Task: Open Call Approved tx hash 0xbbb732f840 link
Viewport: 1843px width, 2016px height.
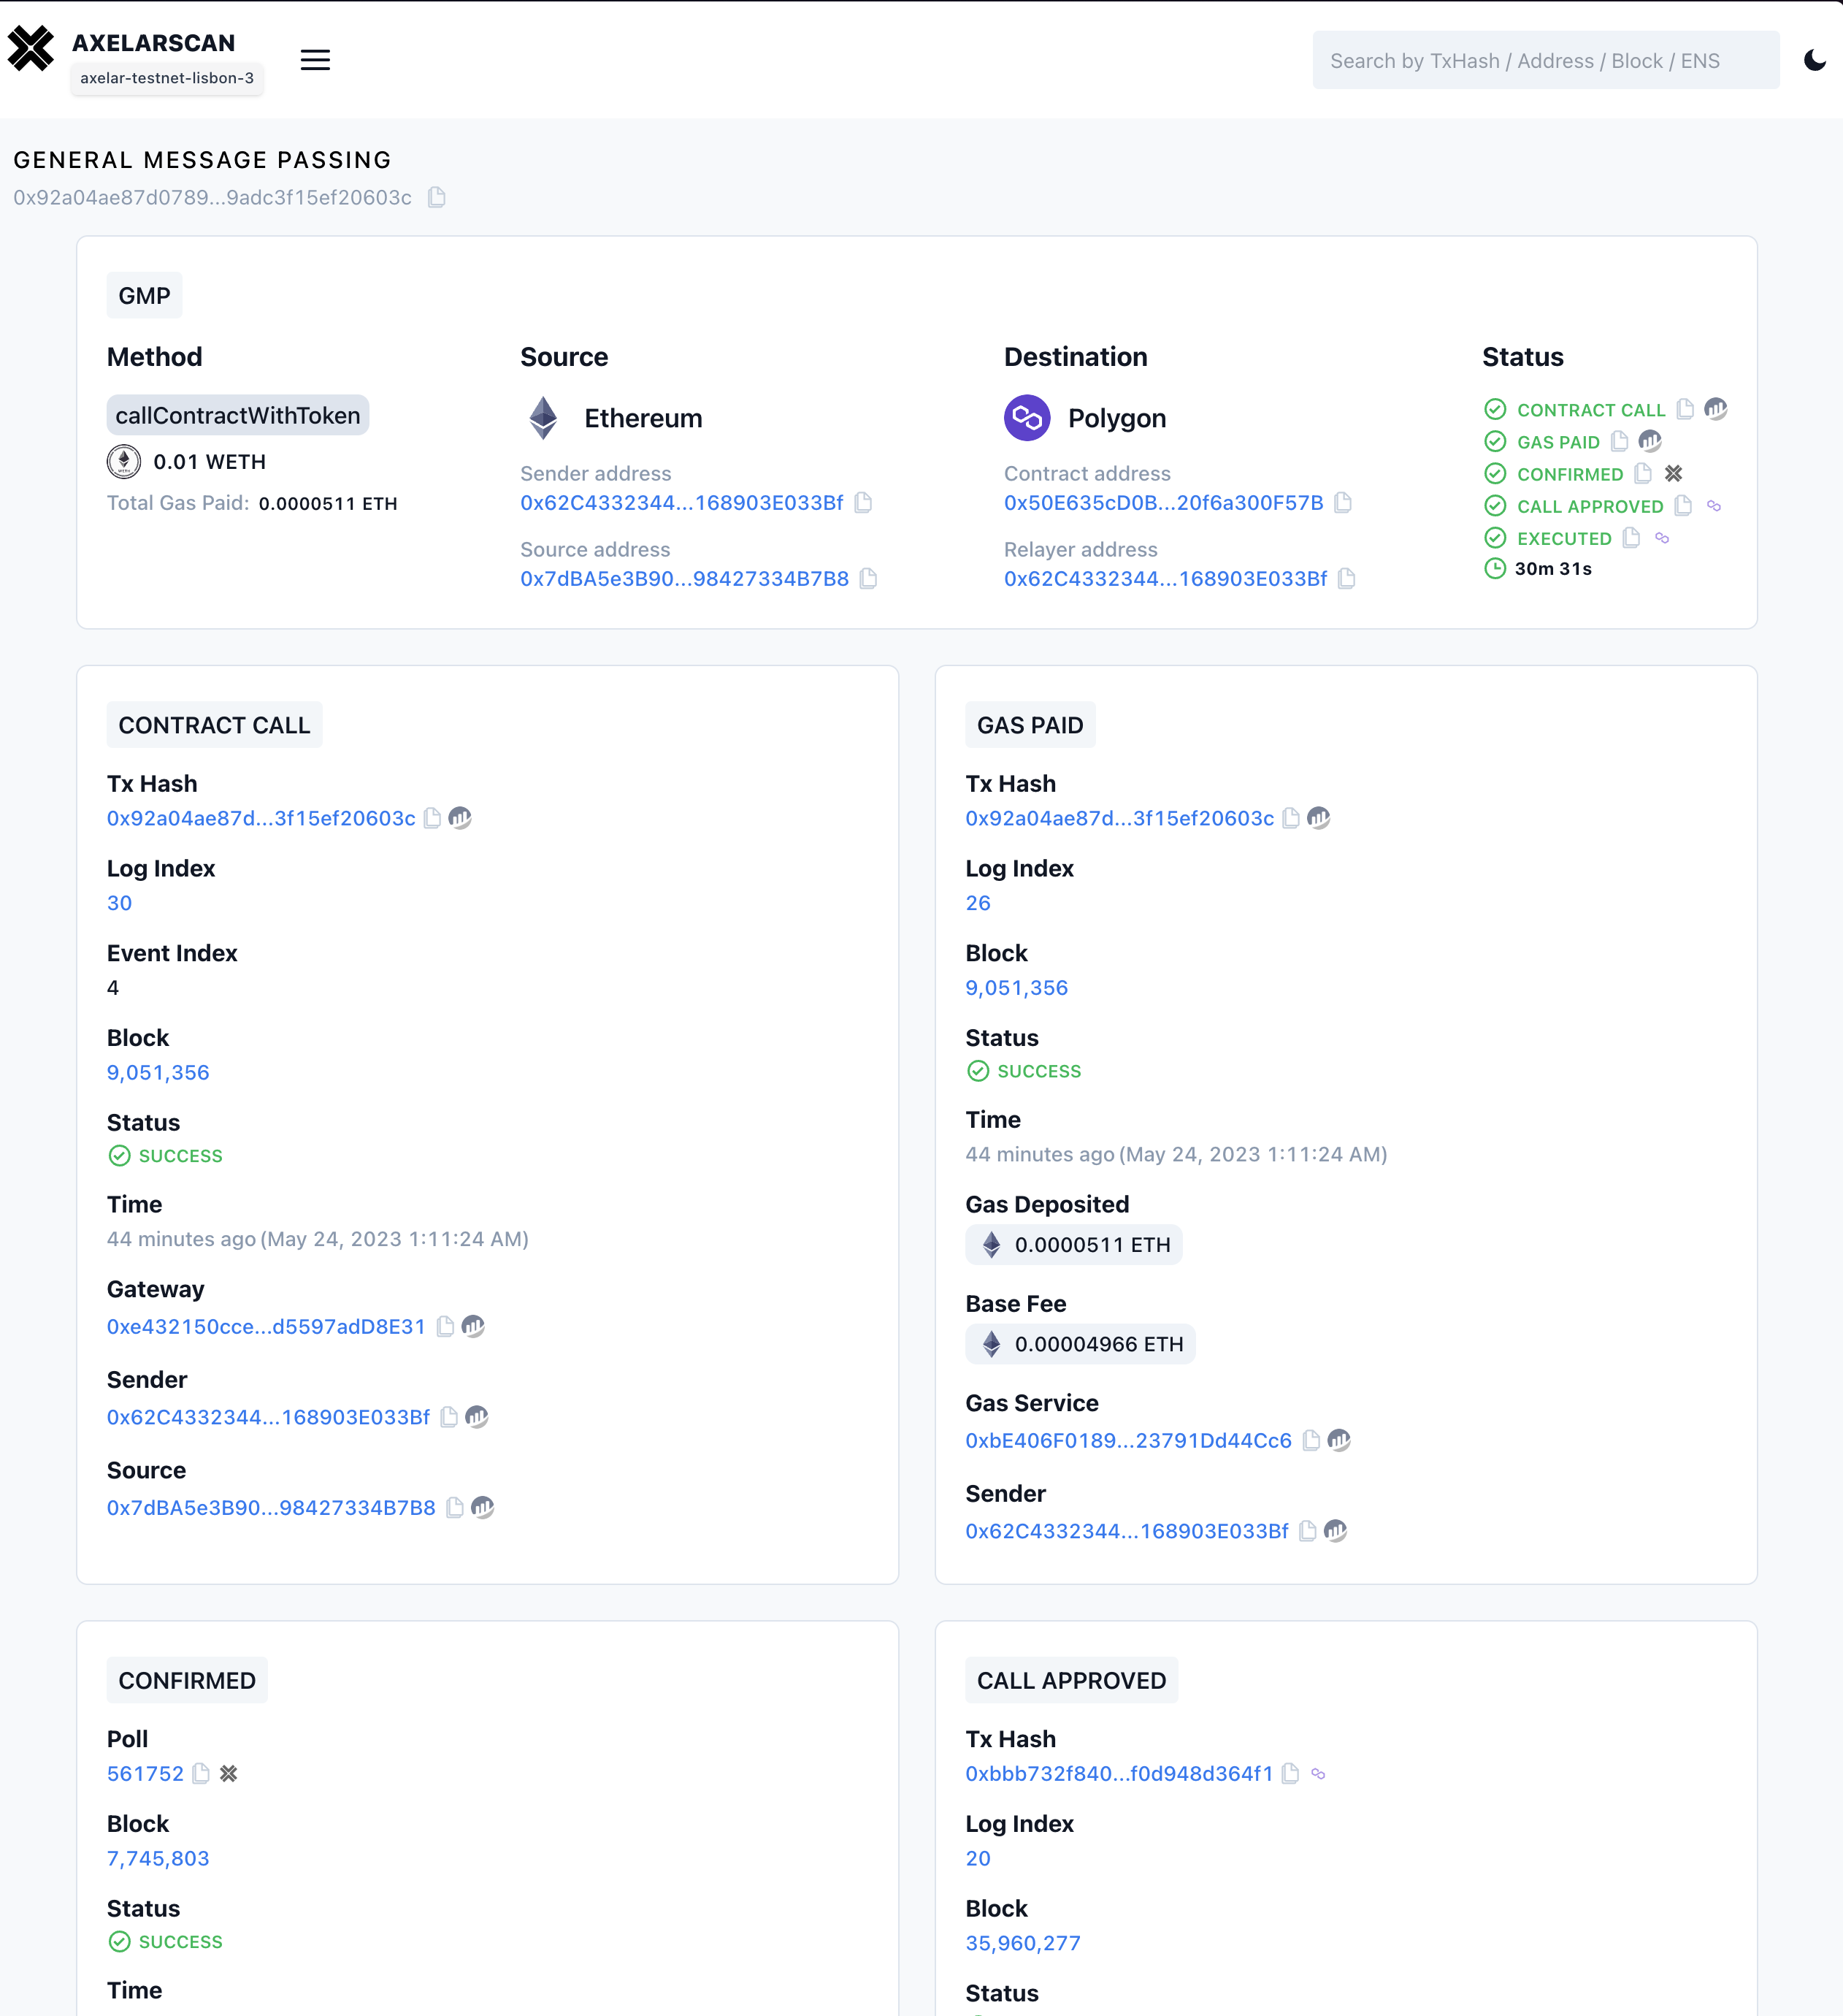Action: coord(1119,1773)
